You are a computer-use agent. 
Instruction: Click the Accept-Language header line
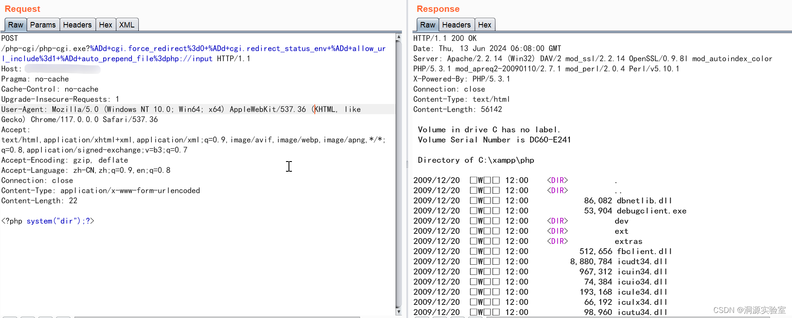click(86, 170)
